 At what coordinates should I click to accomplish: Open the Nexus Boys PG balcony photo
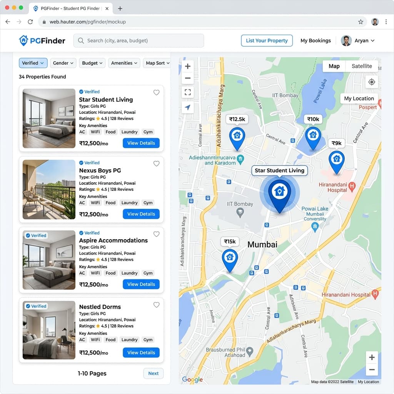[x=49, y=189]
